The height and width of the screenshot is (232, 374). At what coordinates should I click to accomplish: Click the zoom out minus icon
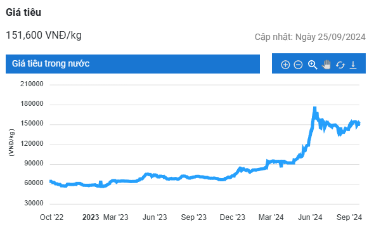point(298,65)
